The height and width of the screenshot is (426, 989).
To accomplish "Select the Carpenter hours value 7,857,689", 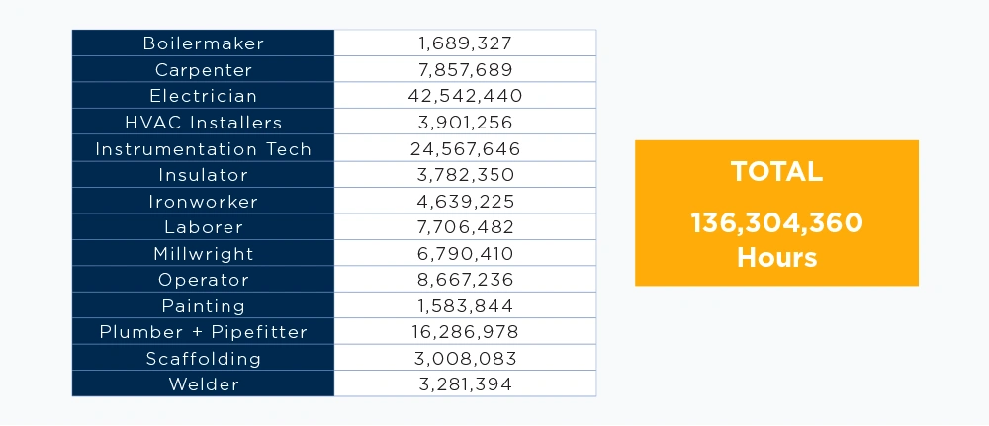I will pyautogui.click(x=466, y=69).
